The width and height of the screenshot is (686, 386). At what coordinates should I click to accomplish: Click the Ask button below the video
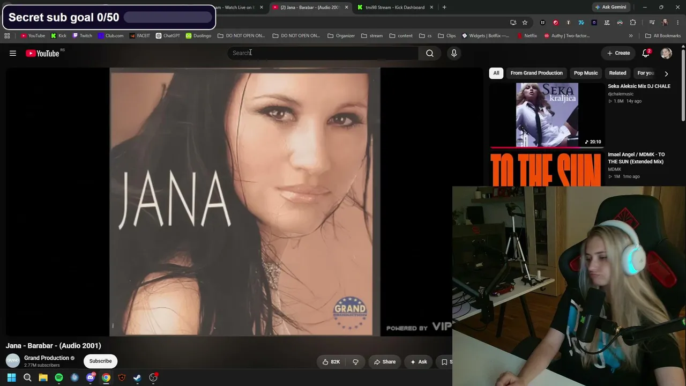(x=419, y=362)
